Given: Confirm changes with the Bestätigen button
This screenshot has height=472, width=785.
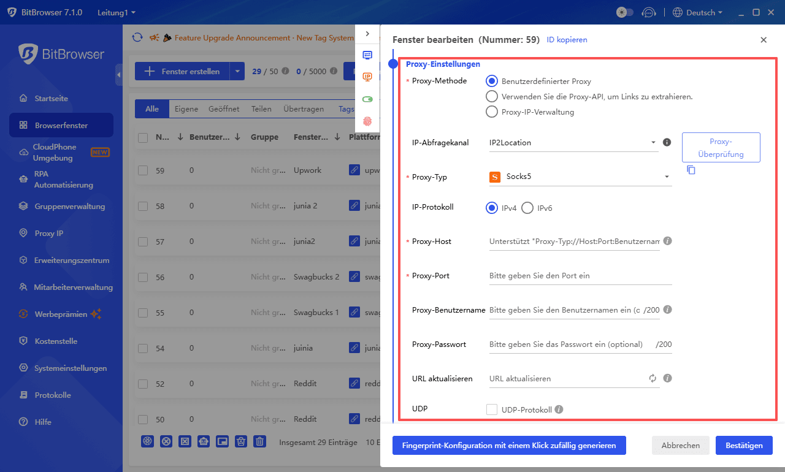Looking at the screenshot, I should pos(744,446).
